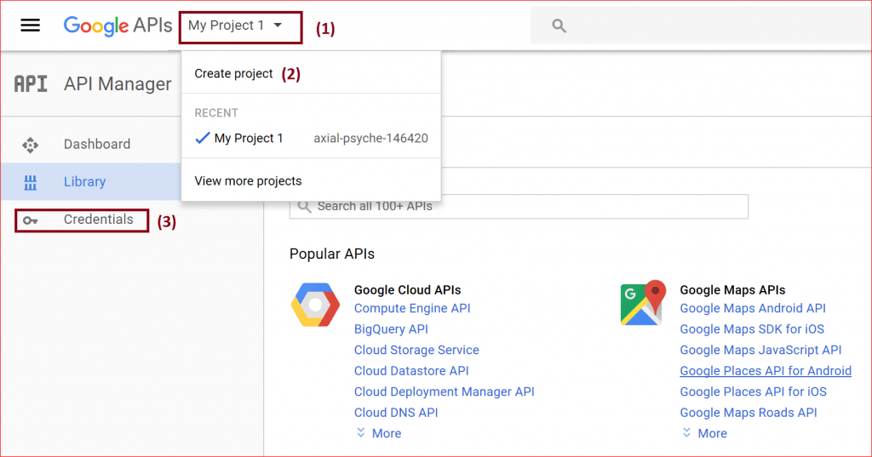
Task: Click the Google Cloud hexagon logo
Action: click(x=315, y=305)
